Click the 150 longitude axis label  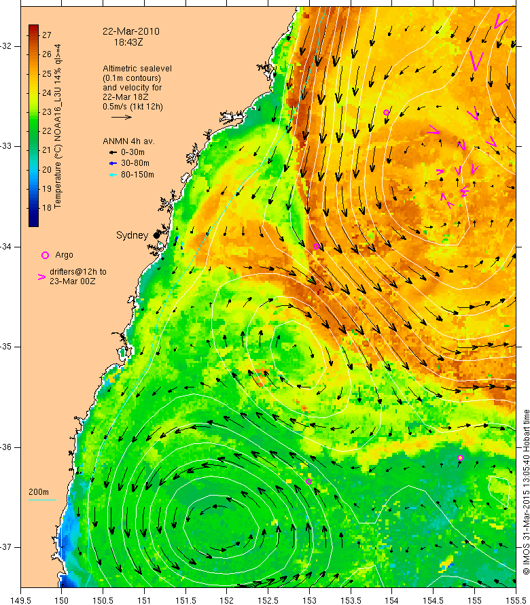[x=62, y=600]
